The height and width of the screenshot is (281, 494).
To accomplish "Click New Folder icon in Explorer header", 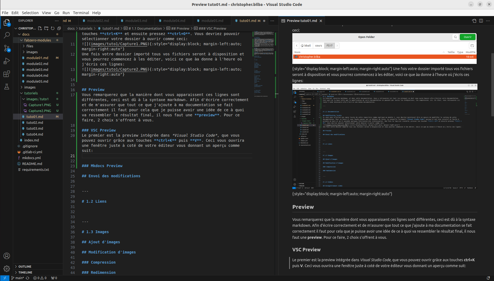I will point(46,28).
